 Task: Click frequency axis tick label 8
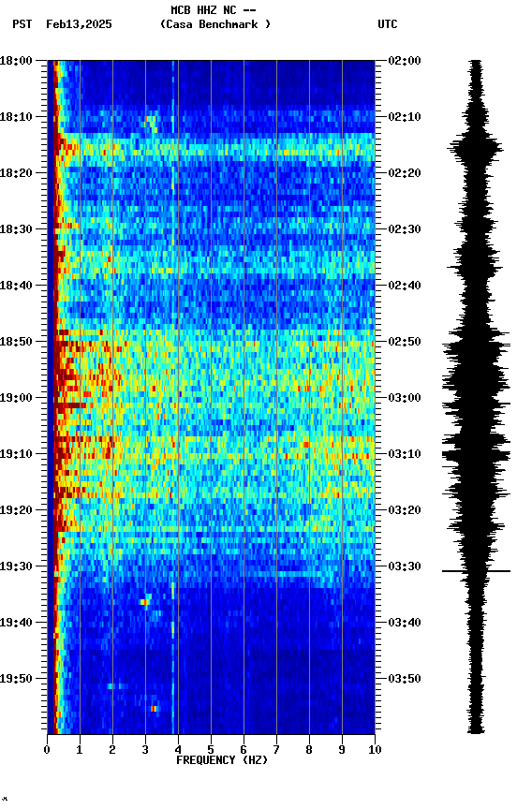309,750
